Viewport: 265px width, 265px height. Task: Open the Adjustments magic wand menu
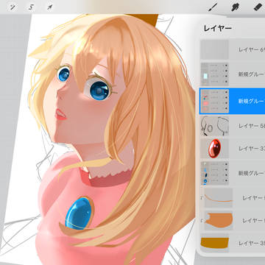(12, 7)
